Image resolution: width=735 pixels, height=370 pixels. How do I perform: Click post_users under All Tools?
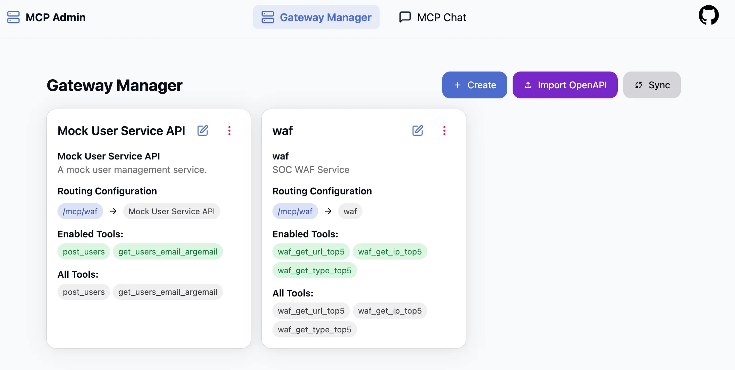pos(84,292)
